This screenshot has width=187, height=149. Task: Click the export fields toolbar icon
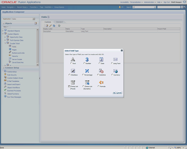(59, 26)
